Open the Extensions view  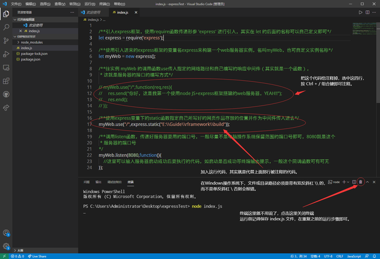[6, 81]
